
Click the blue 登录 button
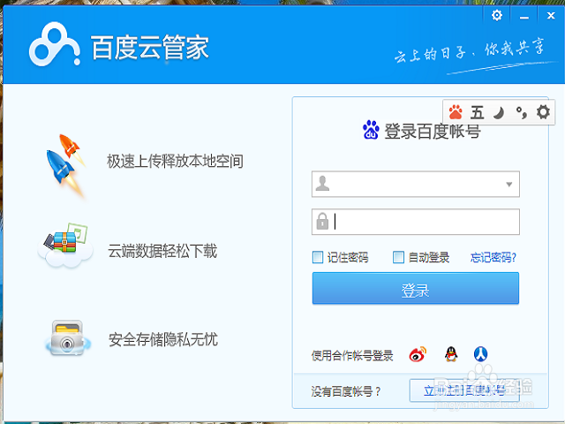[x=416, y=289]
